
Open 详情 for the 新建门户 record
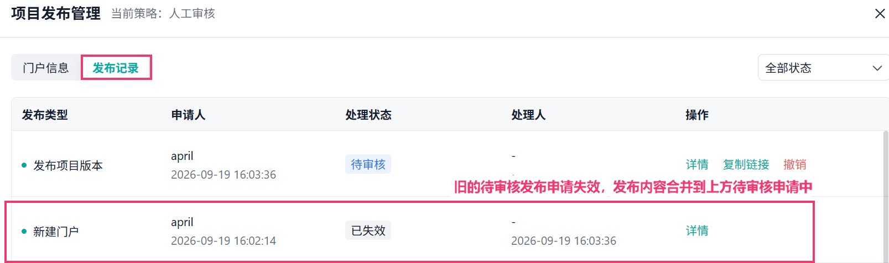coord(697,230)
